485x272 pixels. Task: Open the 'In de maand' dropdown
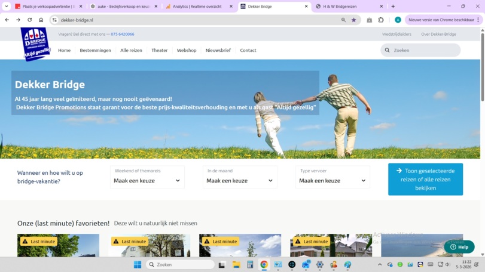pos(240,180)
